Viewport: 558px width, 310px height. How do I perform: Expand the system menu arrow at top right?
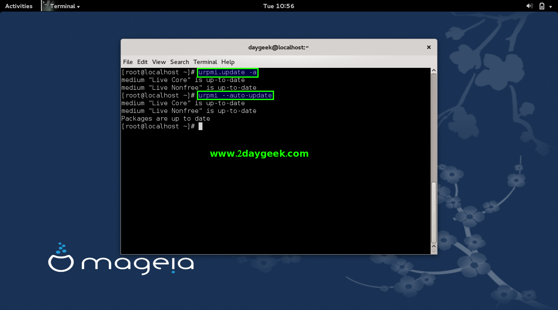[x=551, y=6]
